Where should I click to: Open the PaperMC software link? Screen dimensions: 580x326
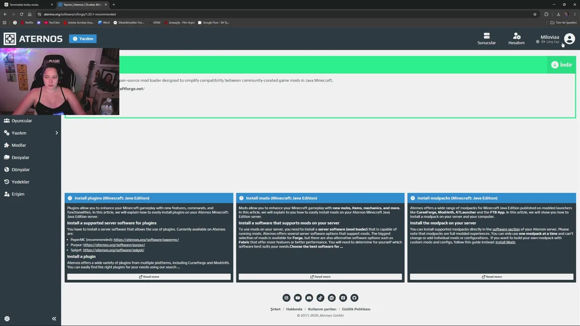click(x=146, y=240)
